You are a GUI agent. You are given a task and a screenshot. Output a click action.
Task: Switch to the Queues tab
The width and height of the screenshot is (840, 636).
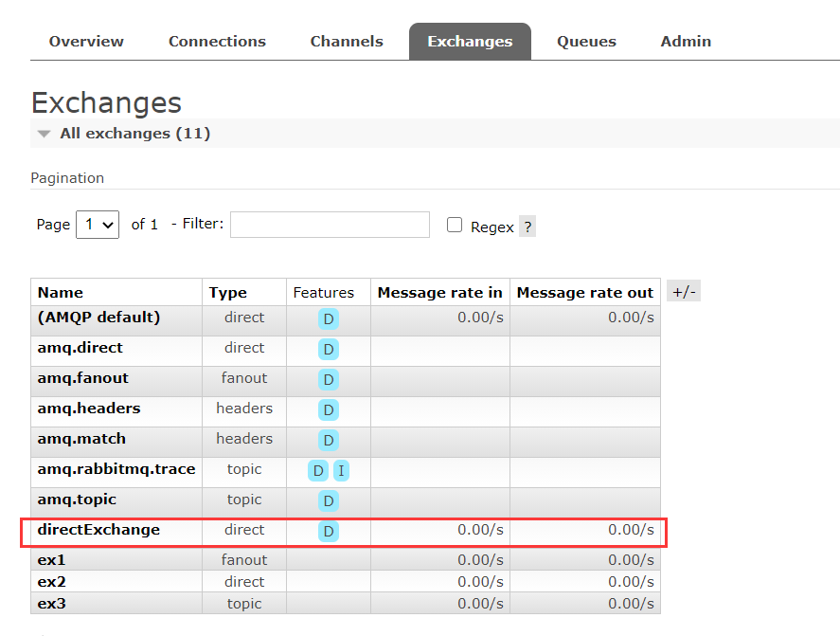coord(586,42)
